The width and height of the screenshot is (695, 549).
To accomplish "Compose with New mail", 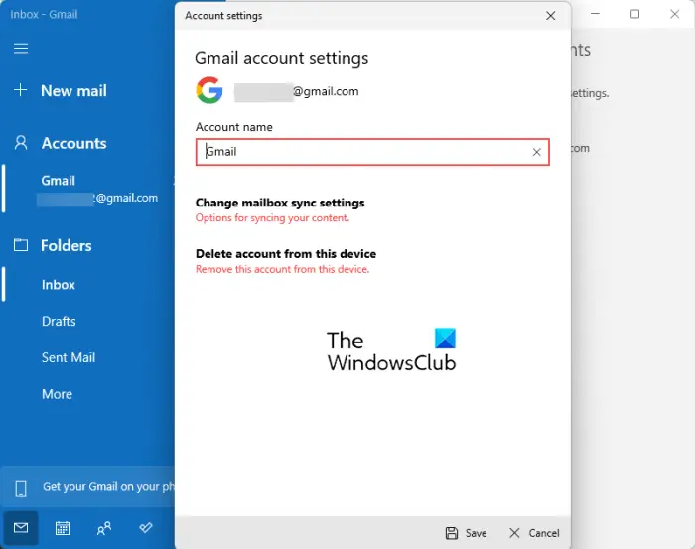I will [73, 90].
